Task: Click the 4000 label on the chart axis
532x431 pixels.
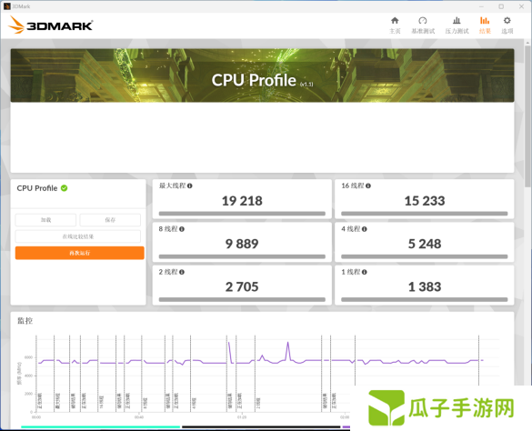Action: point(28,376)
